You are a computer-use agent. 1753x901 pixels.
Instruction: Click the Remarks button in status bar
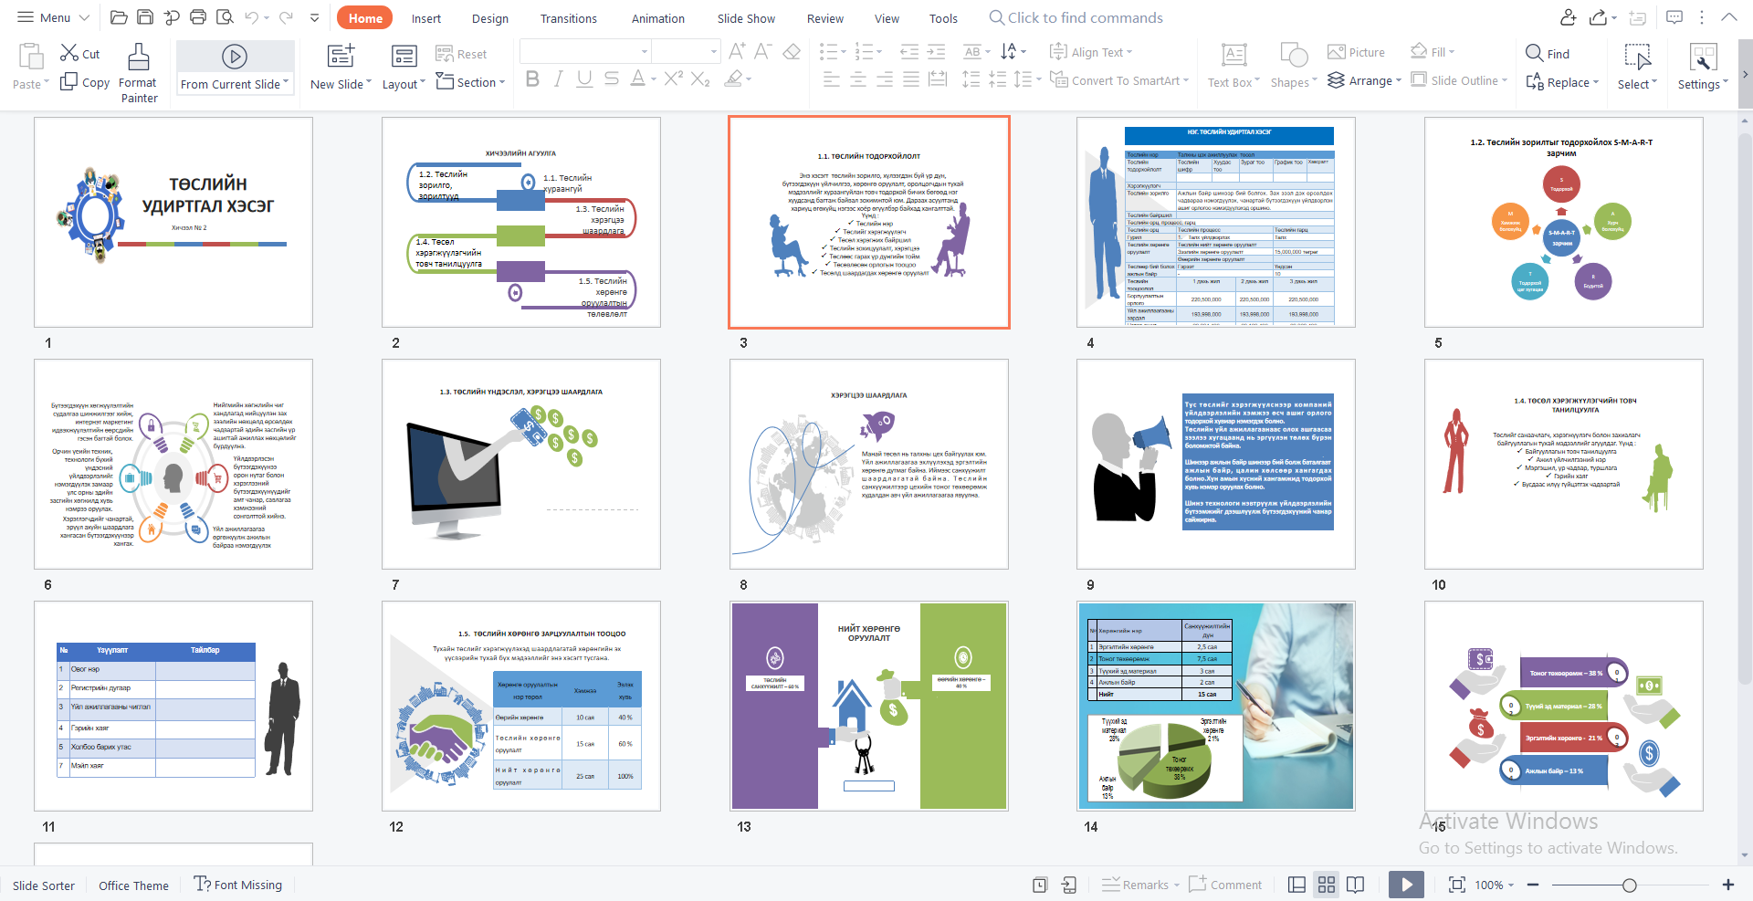coord(1140,885)
